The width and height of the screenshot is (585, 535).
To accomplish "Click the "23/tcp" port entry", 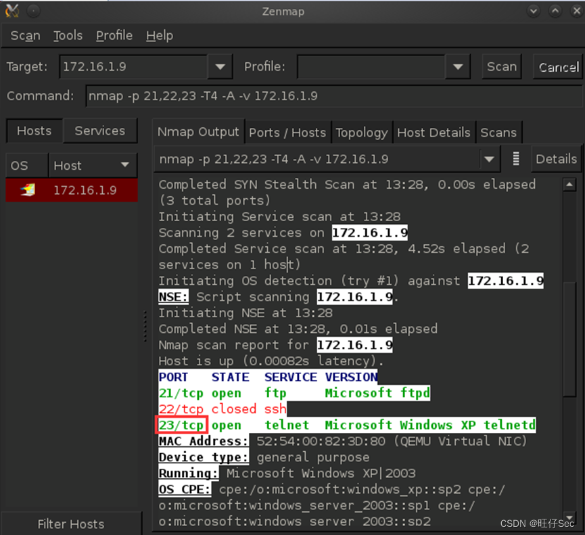I will click(x=181, y=425).
